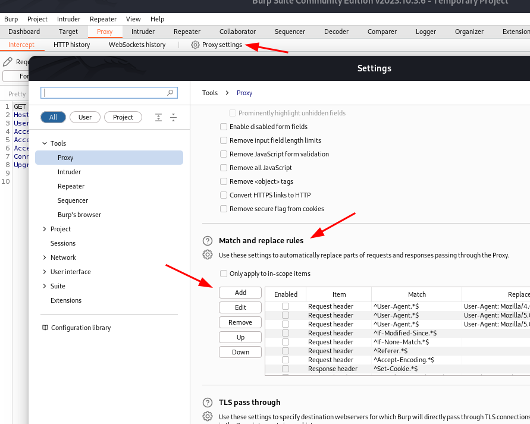Toggle Only apply to in-scope items
The width and height of the screenshot is (530, 424).
224,274
